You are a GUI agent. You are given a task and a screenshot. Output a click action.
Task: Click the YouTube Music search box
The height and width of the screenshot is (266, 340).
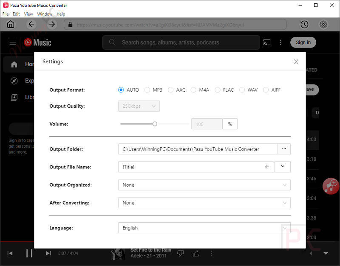coord(181,42)
